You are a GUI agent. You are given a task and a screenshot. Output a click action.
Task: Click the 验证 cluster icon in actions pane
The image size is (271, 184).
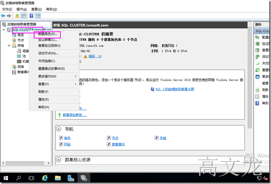(258, 44)
